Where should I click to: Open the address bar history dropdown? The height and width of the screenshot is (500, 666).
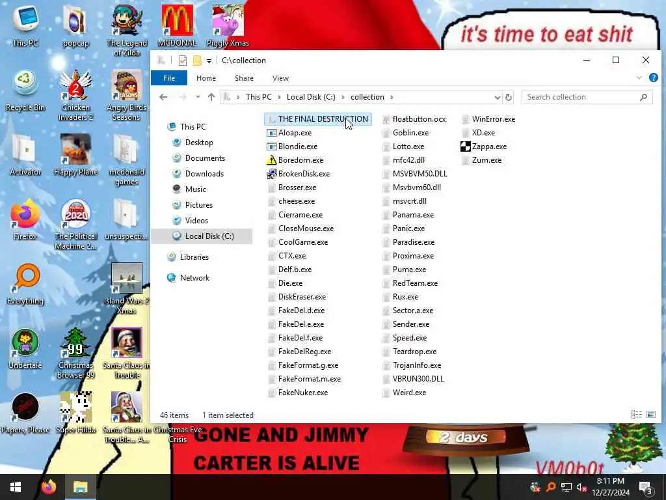[497, 98]
